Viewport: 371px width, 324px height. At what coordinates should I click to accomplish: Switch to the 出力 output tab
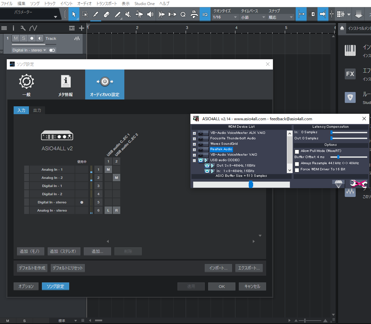37,110
